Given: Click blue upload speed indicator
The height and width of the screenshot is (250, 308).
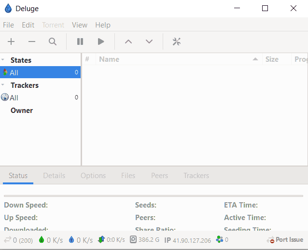Looking at the screenshot, I should coord(81,240).
